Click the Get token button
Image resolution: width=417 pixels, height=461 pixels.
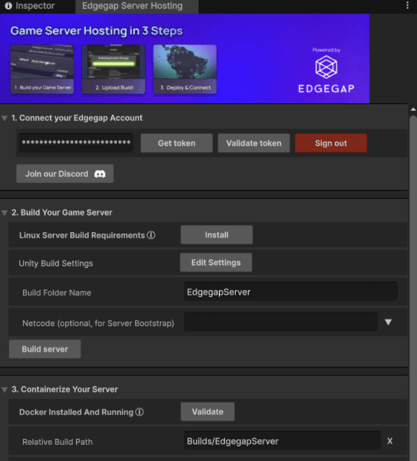[176, 143]
